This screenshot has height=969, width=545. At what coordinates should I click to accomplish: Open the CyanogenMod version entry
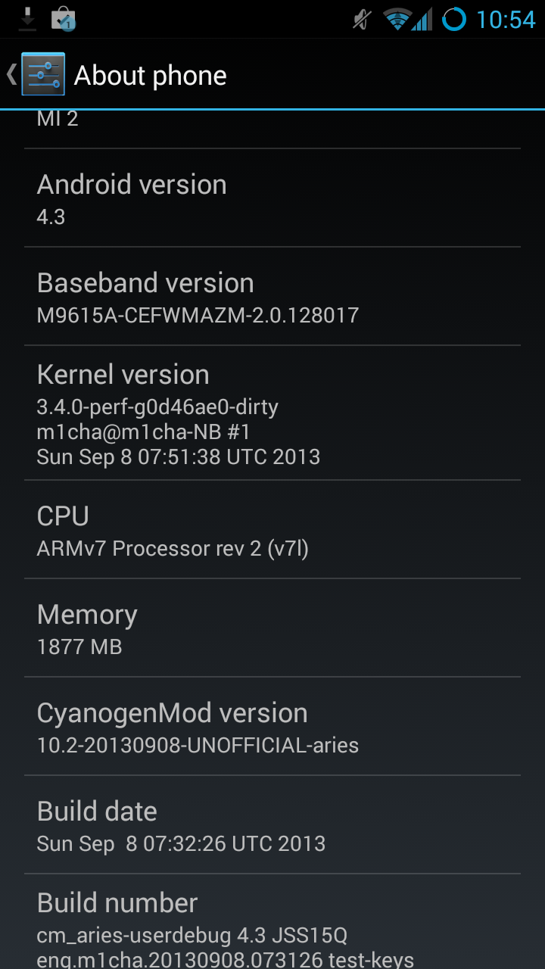(x=272, y=727)
